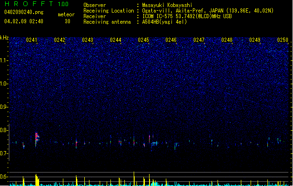Click the 0.8 kHz axis label

click(x=4, y=130)
